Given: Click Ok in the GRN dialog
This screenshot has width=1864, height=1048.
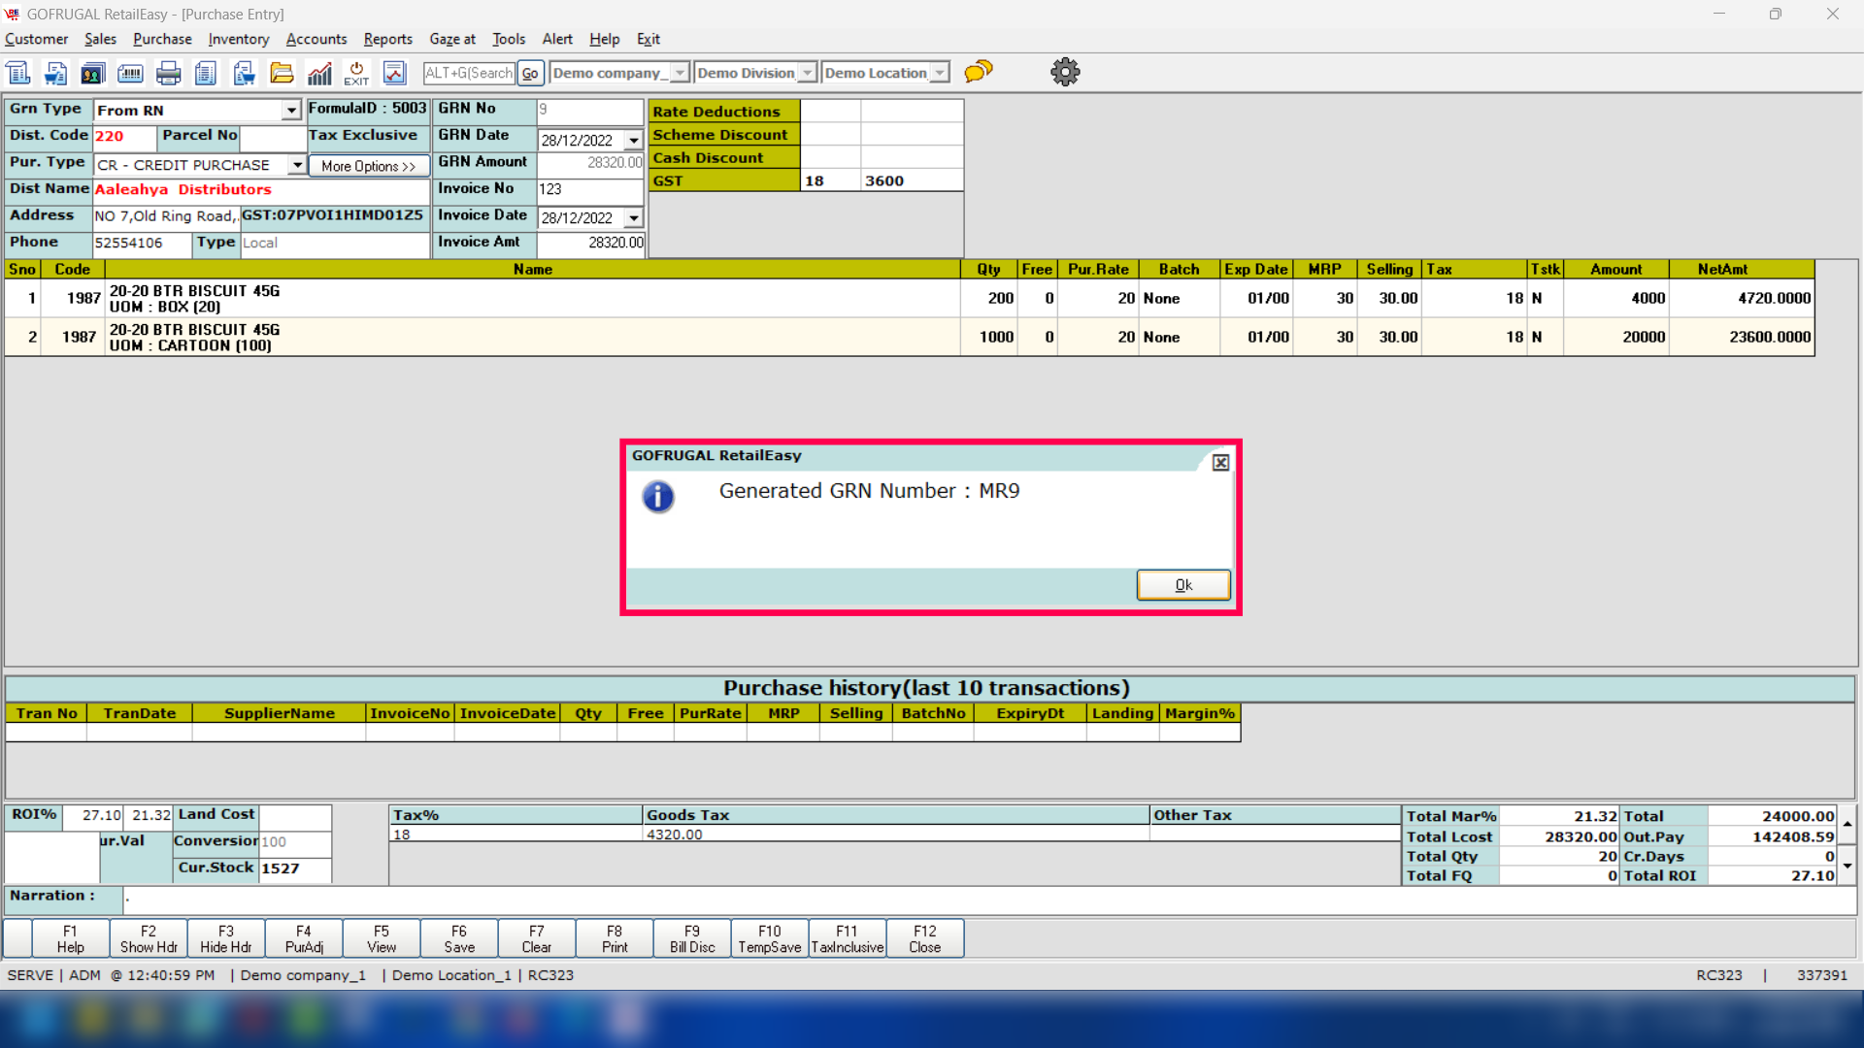Looking at the screenshot, I should [1182, 585].
